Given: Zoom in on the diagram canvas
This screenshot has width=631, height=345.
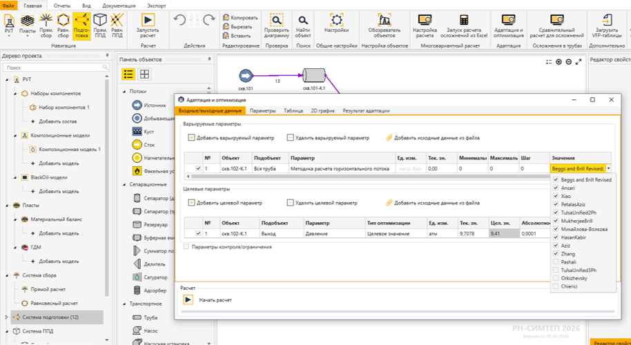Looking at the screenshot, I should point(559,62).
